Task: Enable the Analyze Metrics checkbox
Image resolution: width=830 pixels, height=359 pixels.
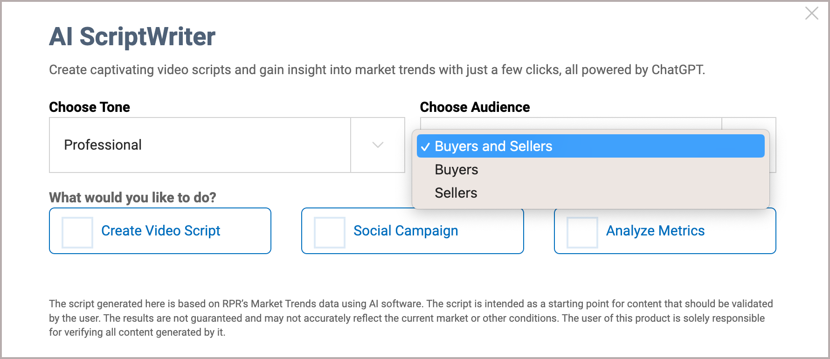Action: click(x=582, y=232)
